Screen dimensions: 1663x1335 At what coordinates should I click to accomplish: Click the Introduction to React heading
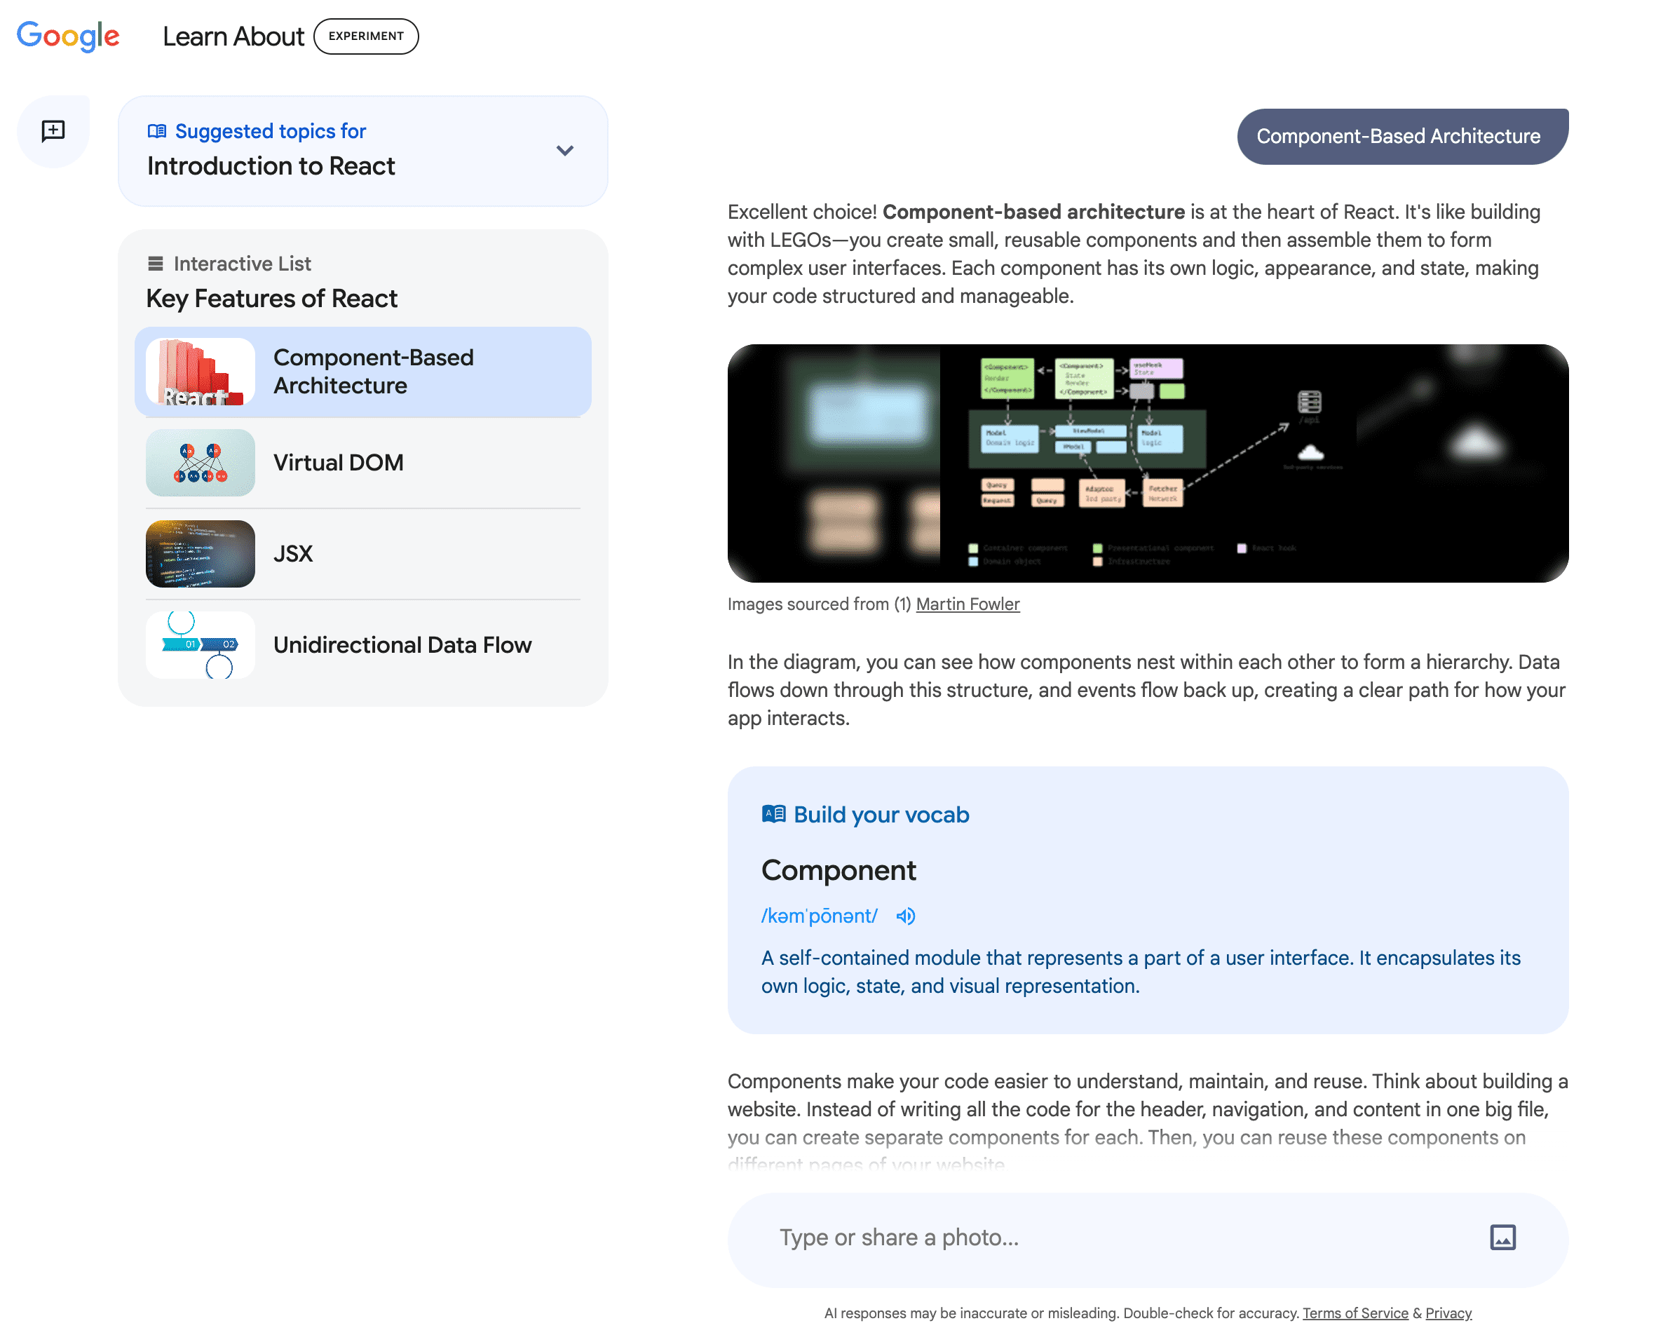(x=271, y=165)
